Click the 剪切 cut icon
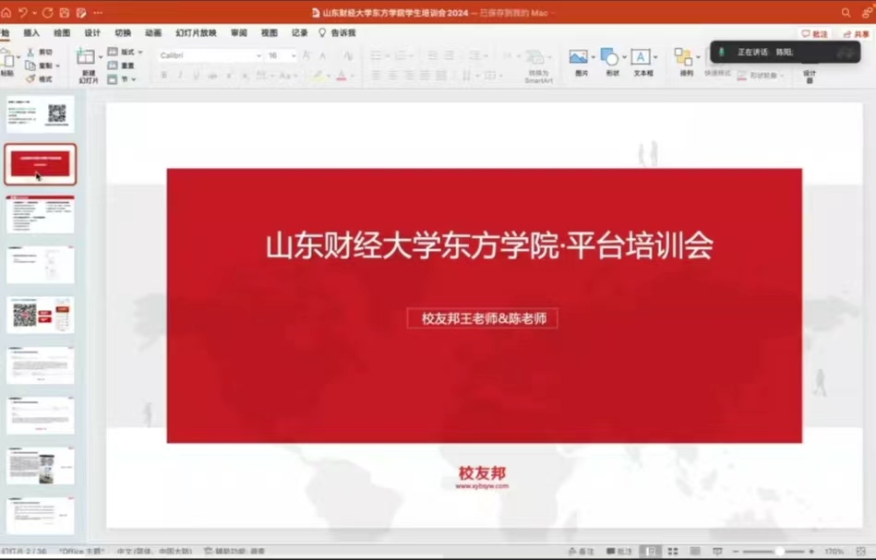The width and height of the screenshot is (876, 560). (x=30, y=53)
